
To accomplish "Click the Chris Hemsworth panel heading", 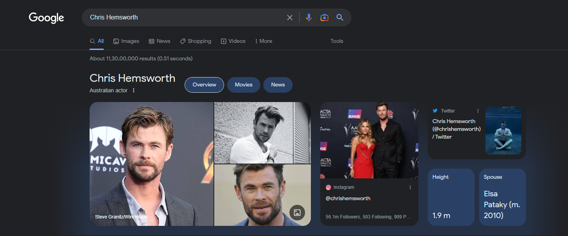I will point(132,78).
